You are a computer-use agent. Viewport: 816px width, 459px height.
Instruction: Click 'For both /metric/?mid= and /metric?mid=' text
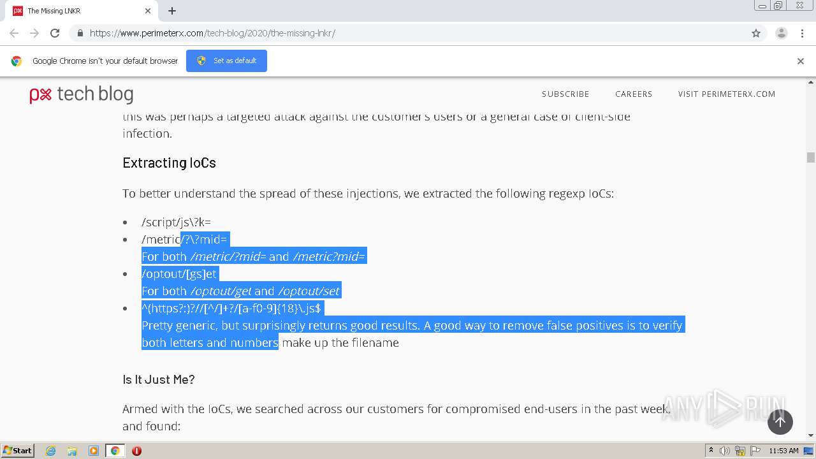253,256
